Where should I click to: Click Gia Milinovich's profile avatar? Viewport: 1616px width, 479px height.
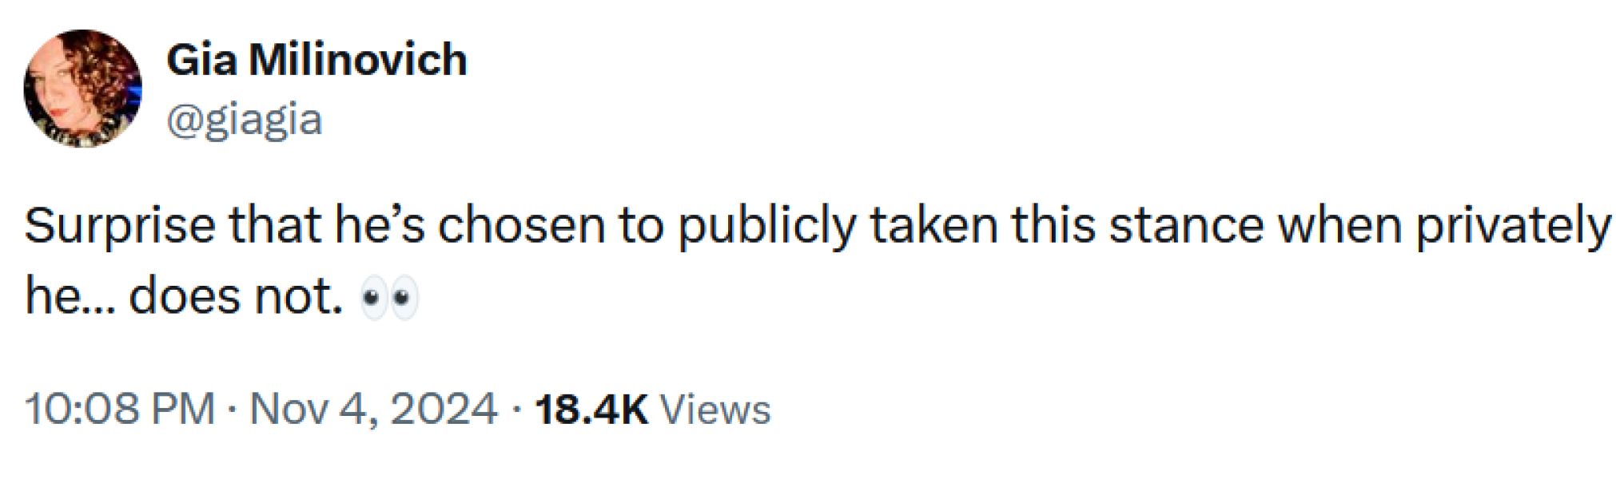[82, 88]
